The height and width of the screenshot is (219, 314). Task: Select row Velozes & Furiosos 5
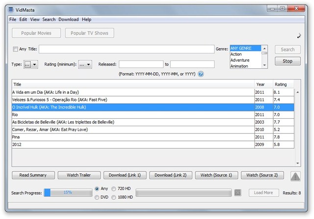coord(153,100)
